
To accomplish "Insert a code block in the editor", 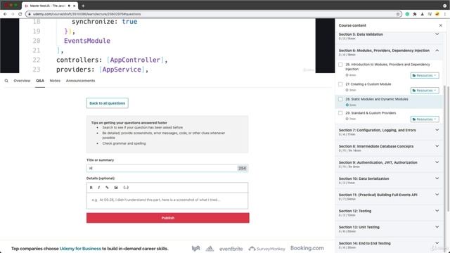I will (126, 188).
